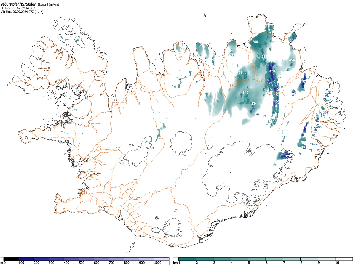Pick the dark navy 100–200 m legend swatch
353x265 pixels.
26,259
